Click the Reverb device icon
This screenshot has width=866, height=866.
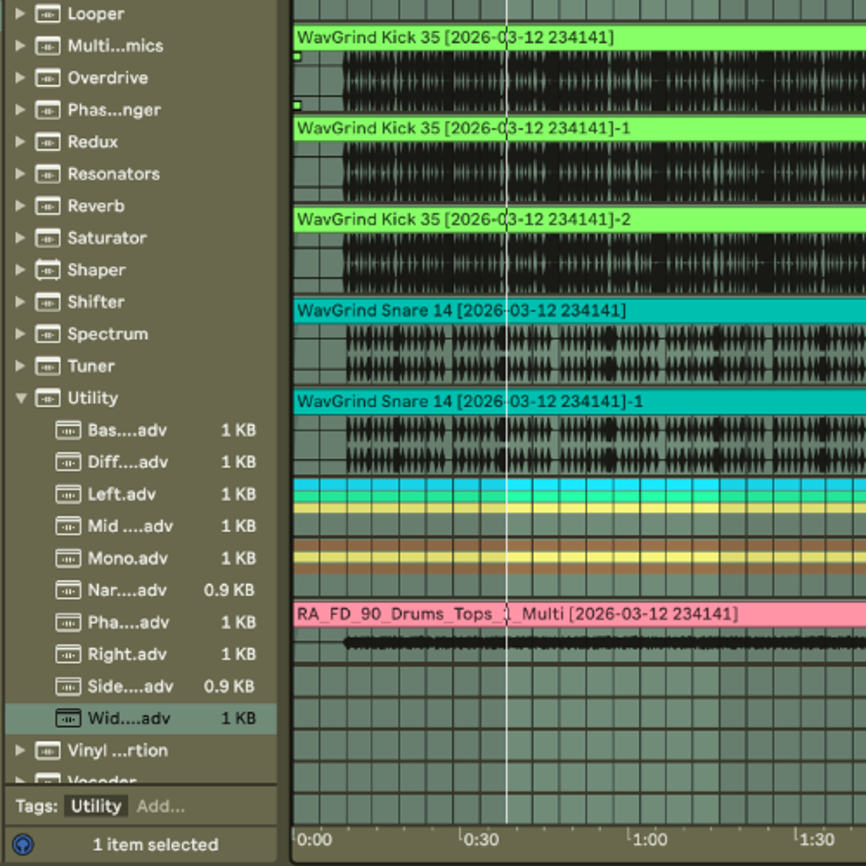coord(48,206)
